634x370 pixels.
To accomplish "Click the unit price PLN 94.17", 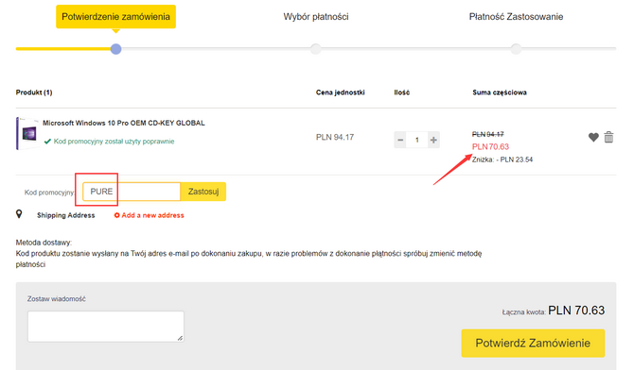I will pyautogui.click(x=335, y=137).
